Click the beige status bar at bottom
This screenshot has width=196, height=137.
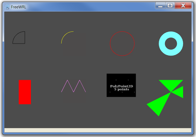(98, 130)
